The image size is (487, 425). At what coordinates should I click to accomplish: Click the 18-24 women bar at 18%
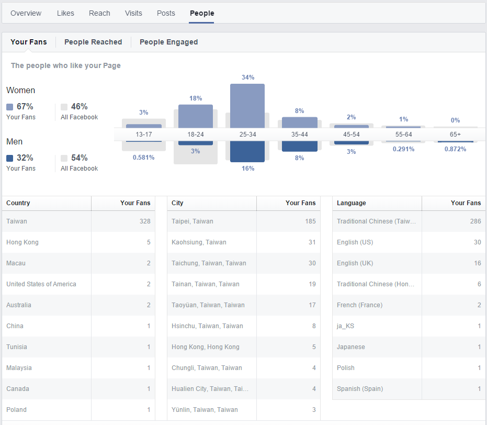click(196, 116)
